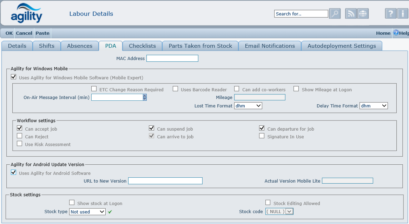
Task: Open the RSS feed icon
Action: pos(351,14)
